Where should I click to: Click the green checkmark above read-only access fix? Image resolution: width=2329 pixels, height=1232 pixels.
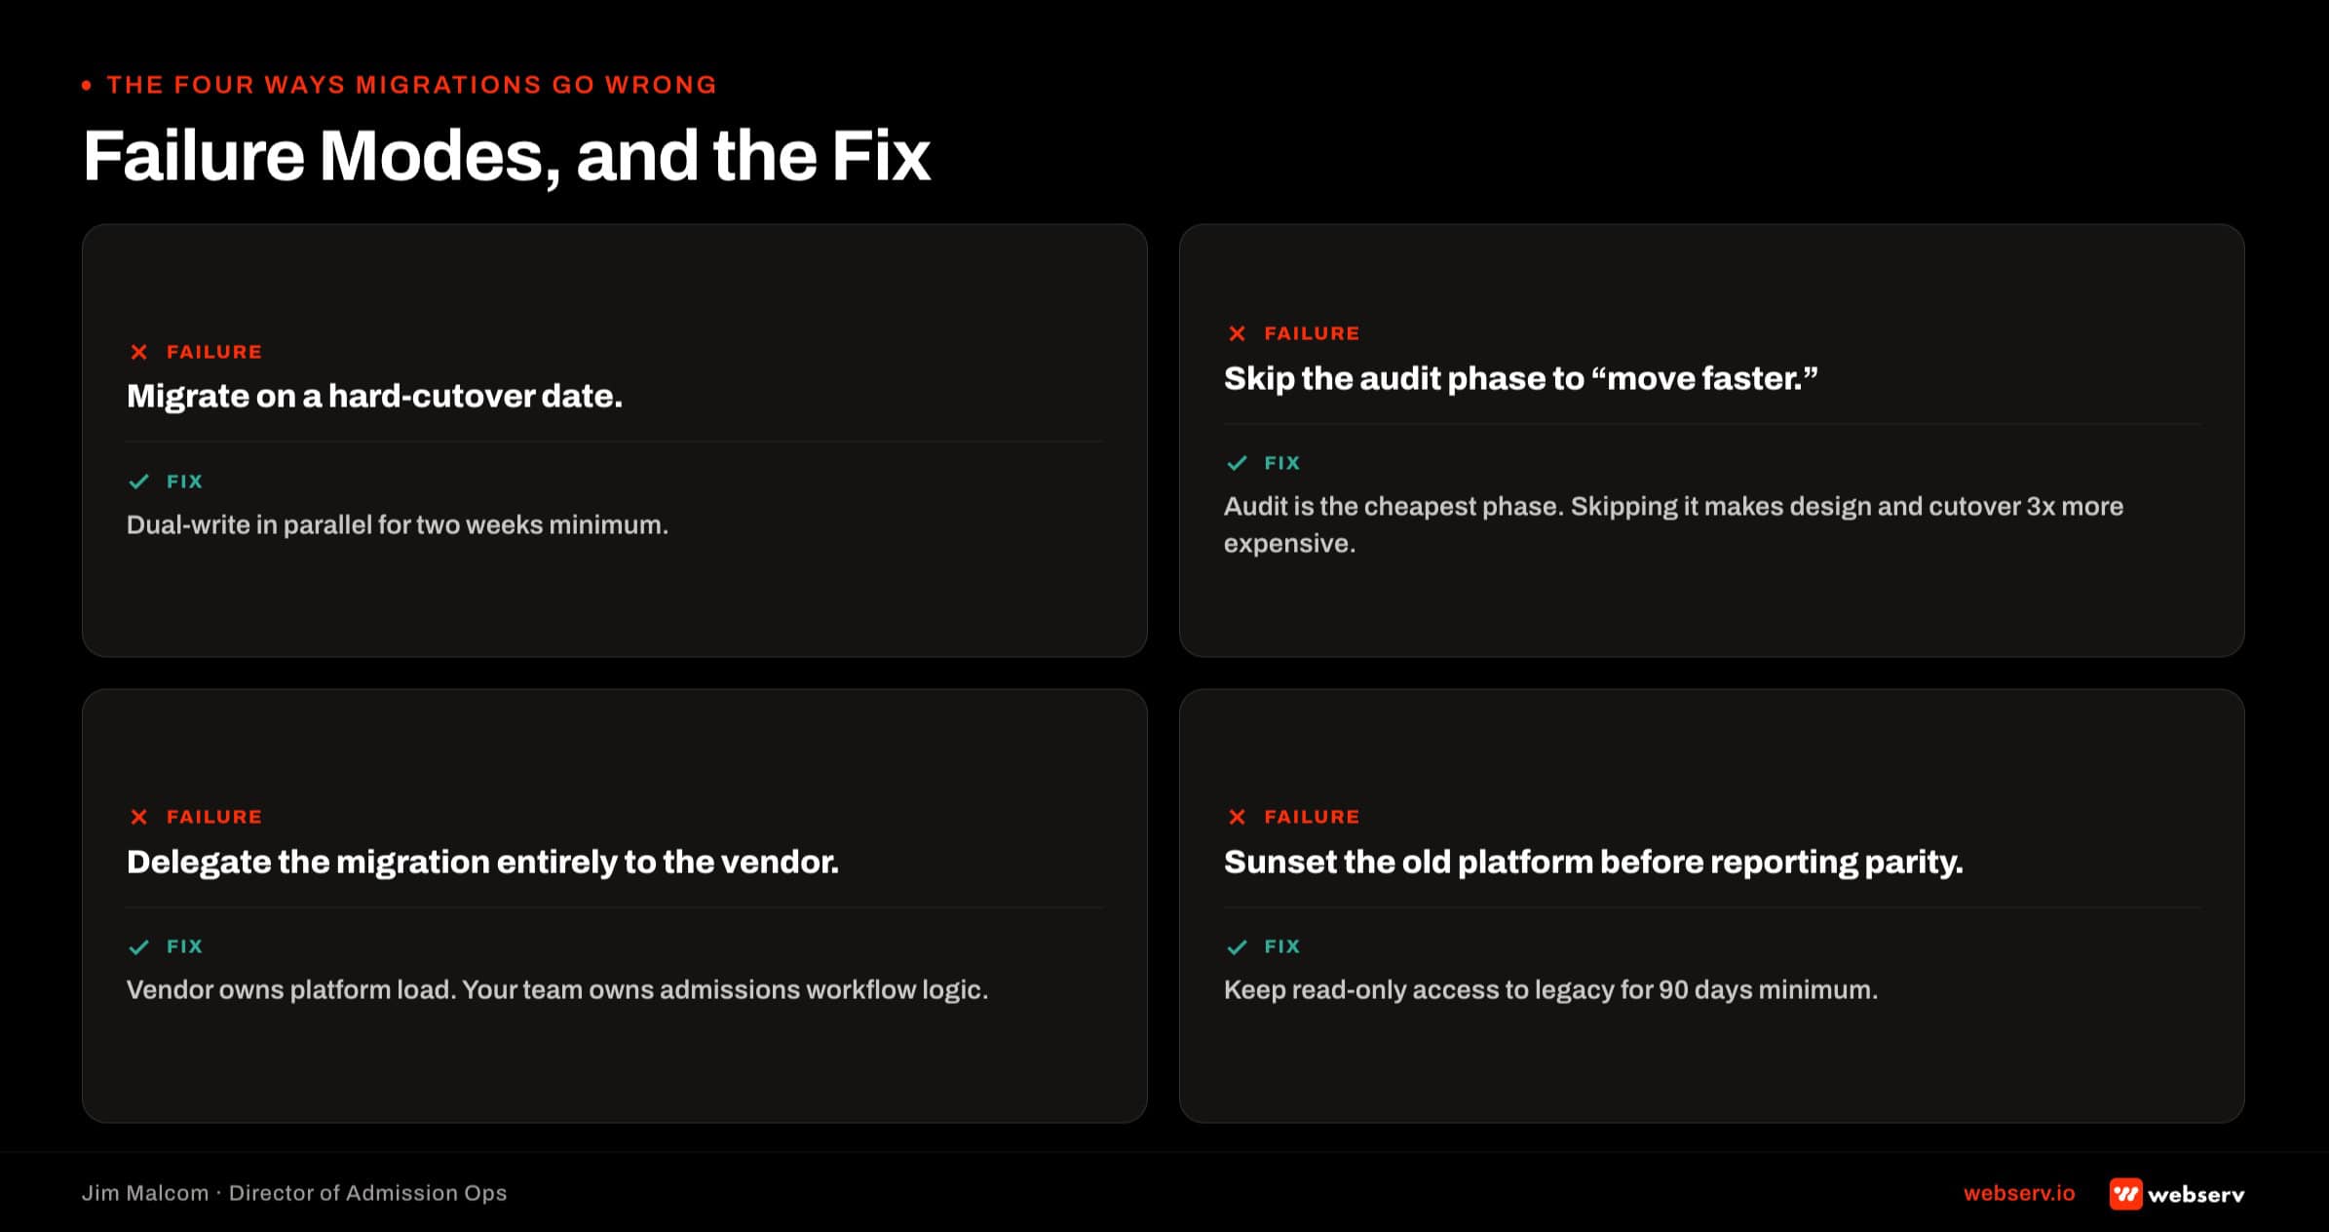pyautogui.click(x=1237, y=946)
